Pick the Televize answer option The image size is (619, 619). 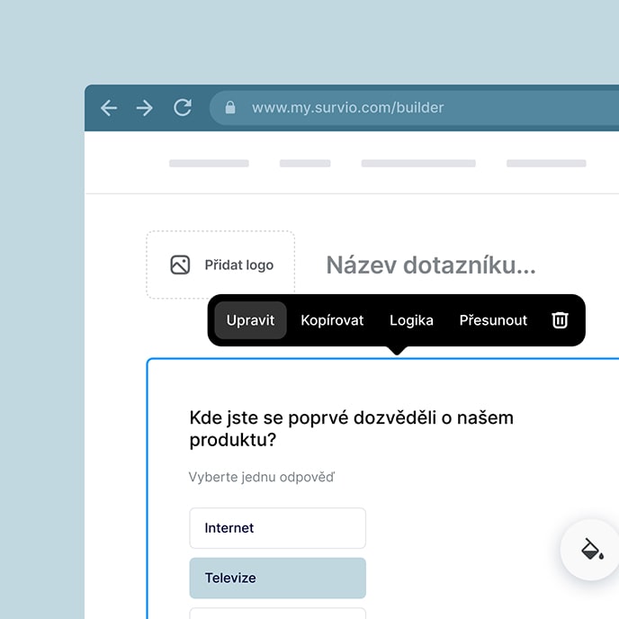click(277, 579)
